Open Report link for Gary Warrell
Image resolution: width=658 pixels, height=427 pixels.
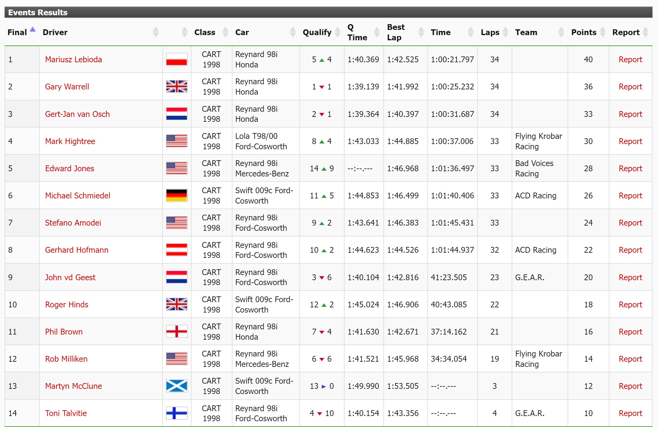tap(630, 87)
